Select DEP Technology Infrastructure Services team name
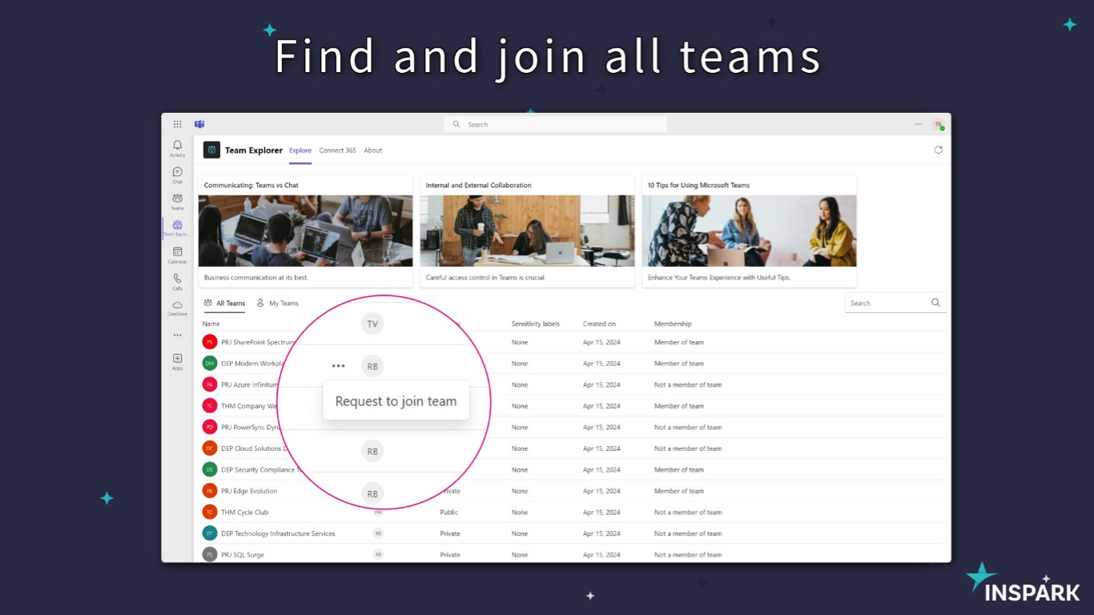Viewport: 1094px width, 615px height. tap(278, 533)
